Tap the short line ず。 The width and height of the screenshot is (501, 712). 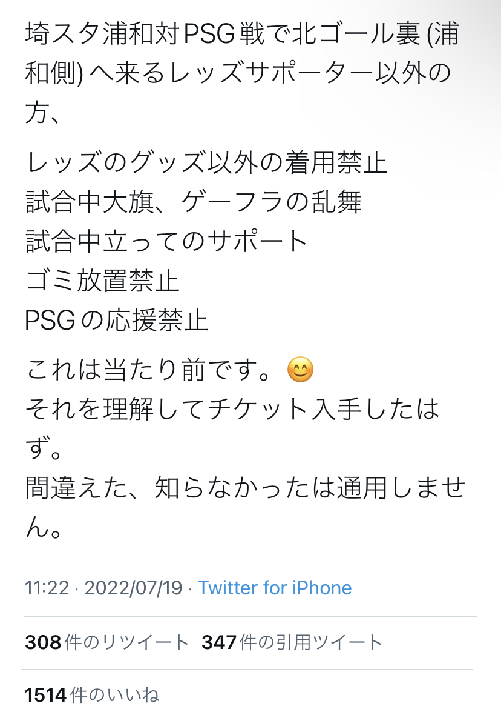click(x=42, y=449)
